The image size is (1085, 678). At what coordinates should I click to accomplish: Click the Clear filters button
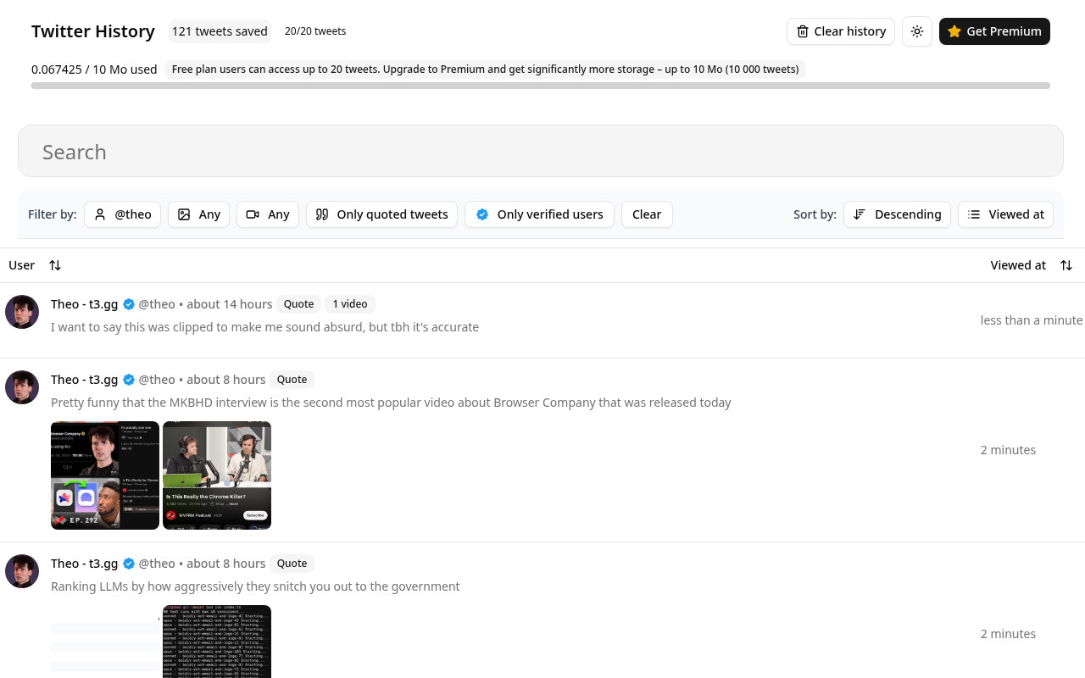647,214
